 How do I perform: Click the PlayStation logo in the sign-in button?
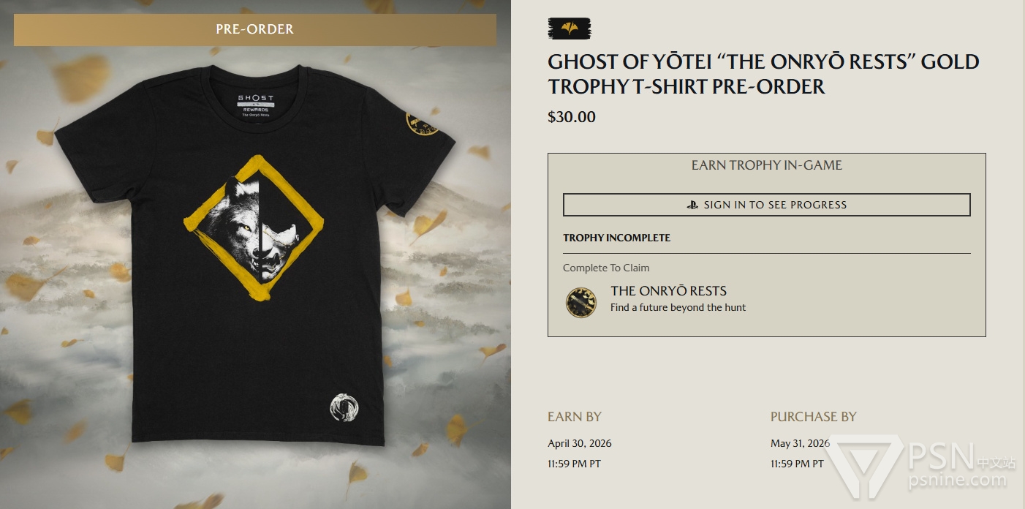click(692, 205)
